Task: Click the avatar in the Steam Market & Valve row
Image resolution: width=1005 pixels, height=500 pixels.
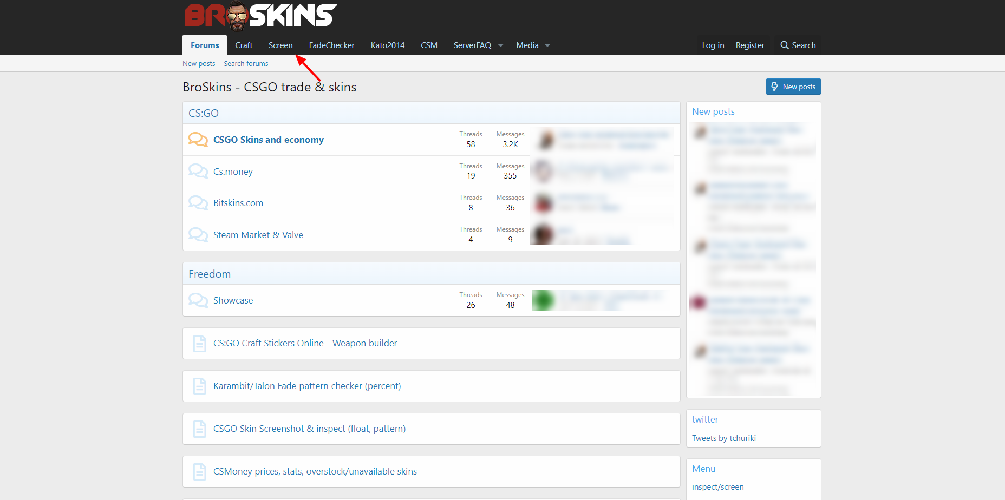Action: (x=543, y=235)
